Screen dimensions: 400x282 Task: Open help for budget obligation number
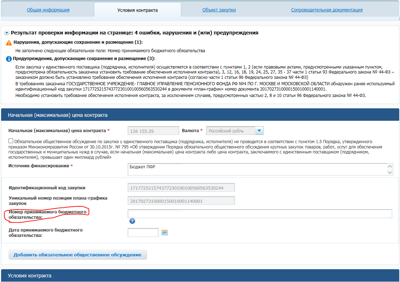[132, 221]
